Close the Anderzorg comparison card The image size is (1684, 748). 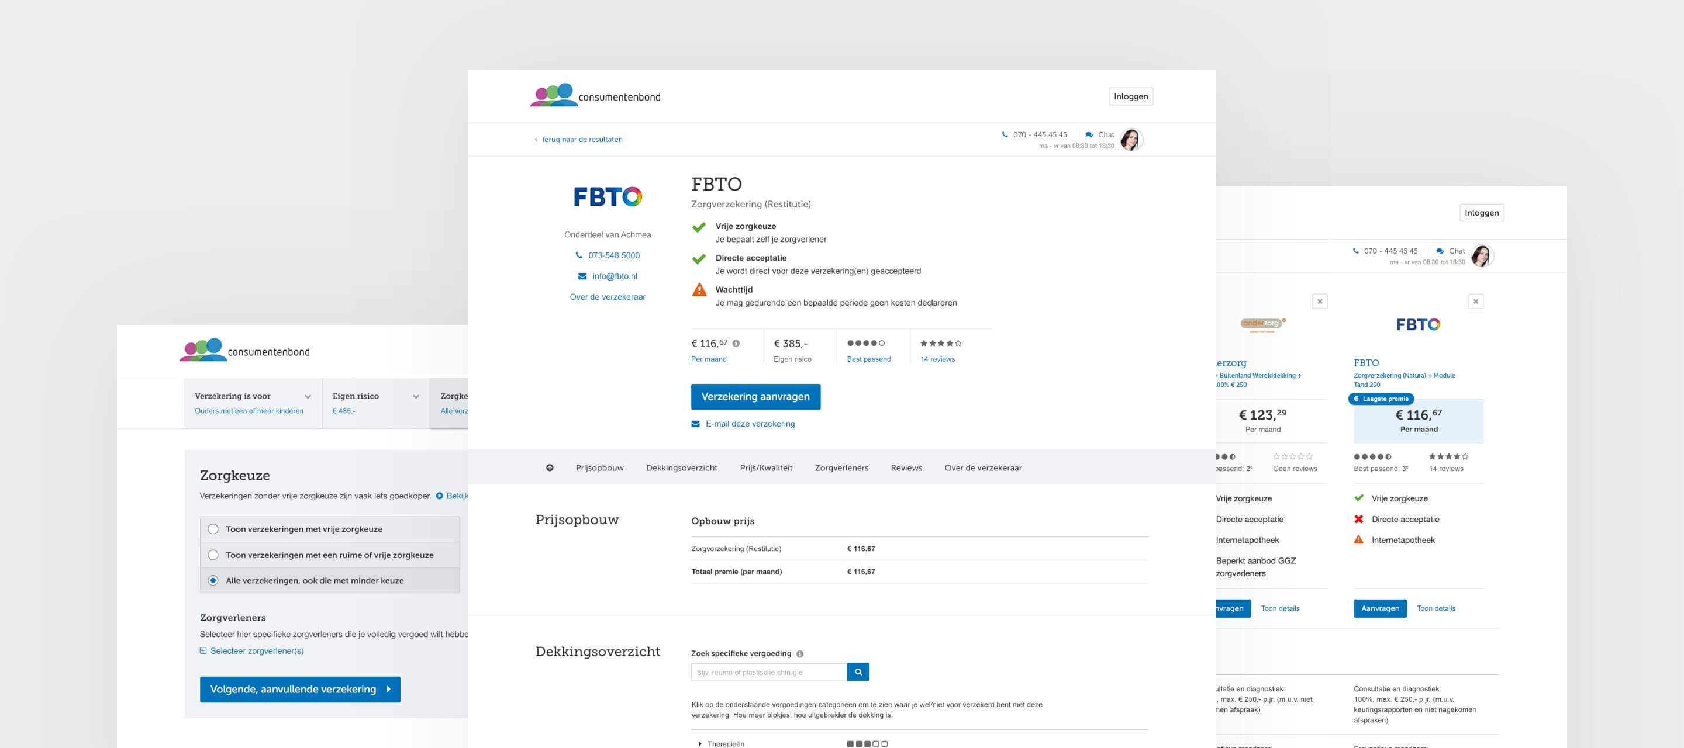[x=1320, y=301]
